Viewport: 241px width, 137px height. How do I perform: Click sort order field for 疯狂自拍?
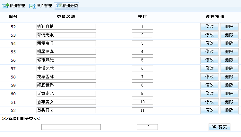pos(142,27)
